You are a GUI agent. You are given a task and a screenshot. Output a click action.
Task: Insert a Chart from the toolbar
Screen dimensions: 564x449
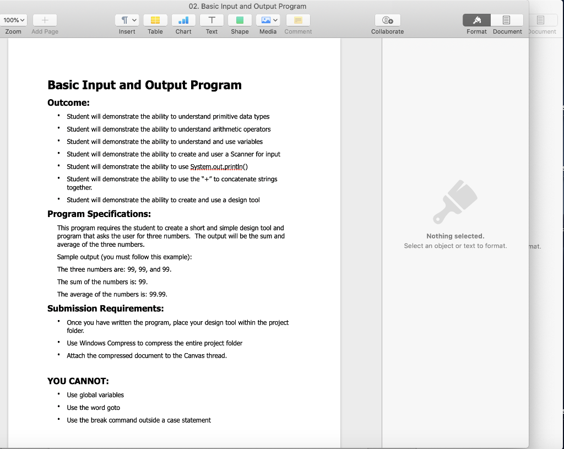pyautogui.click(x=183, y=20)
